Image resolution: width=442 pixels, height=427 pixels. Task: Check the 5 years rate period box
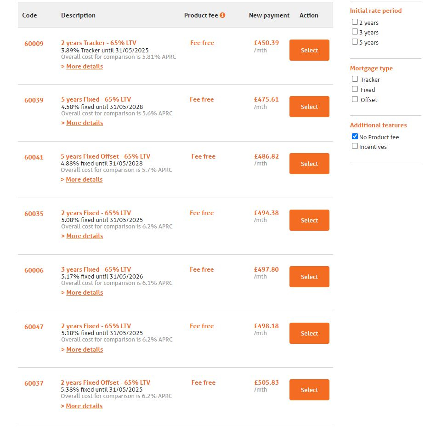click(x=355, y=42)
